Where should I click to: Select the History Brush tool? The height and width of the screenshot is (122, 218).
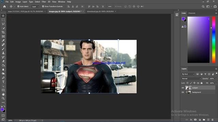(3, 57)
